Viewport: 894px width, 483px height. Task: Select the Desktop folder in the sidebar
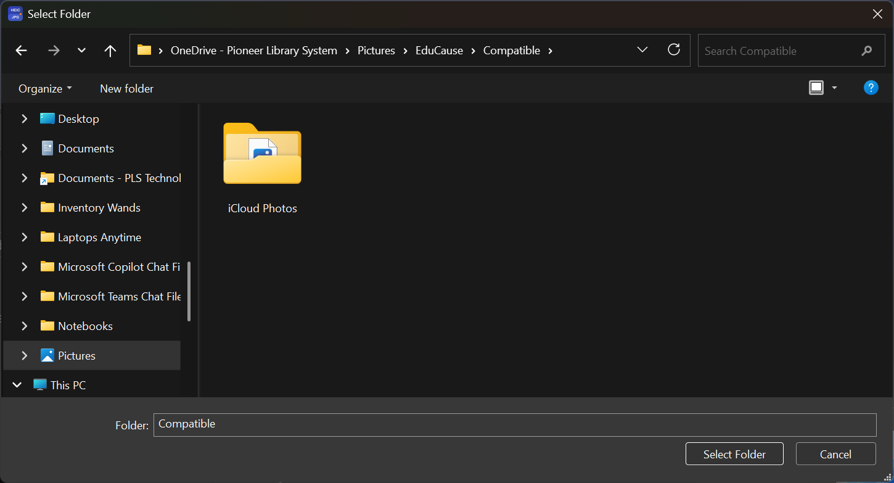point(78,118)
